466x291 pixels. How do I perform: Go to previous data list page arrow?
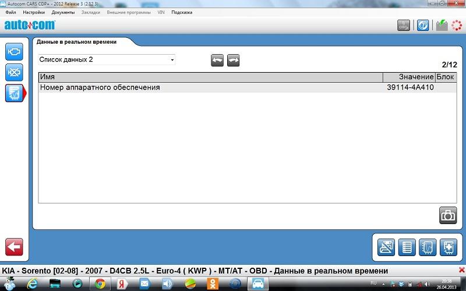click(217, 61)
